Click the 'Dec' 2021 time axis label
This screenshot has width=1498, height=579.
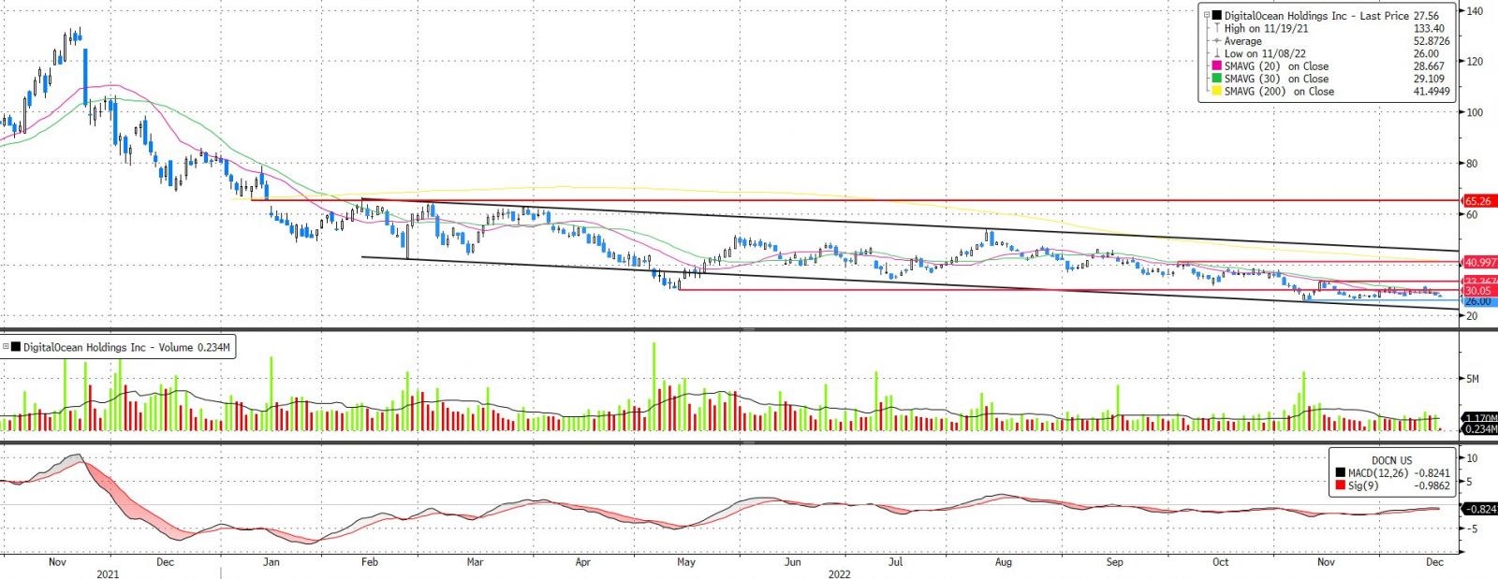(165, 562)
